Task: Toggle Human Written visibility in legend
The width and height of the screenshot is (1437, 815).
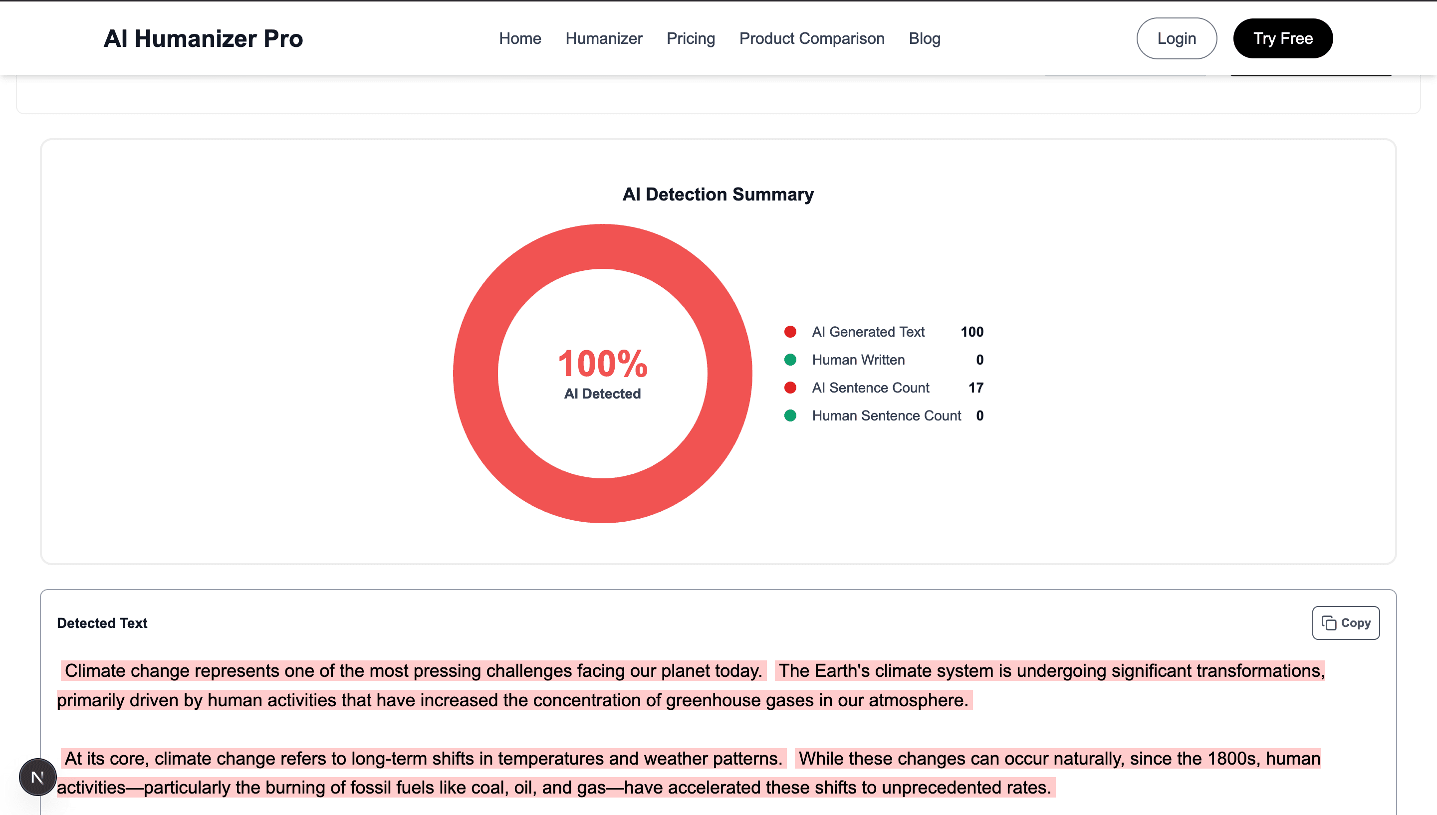Action: (858, 360)
